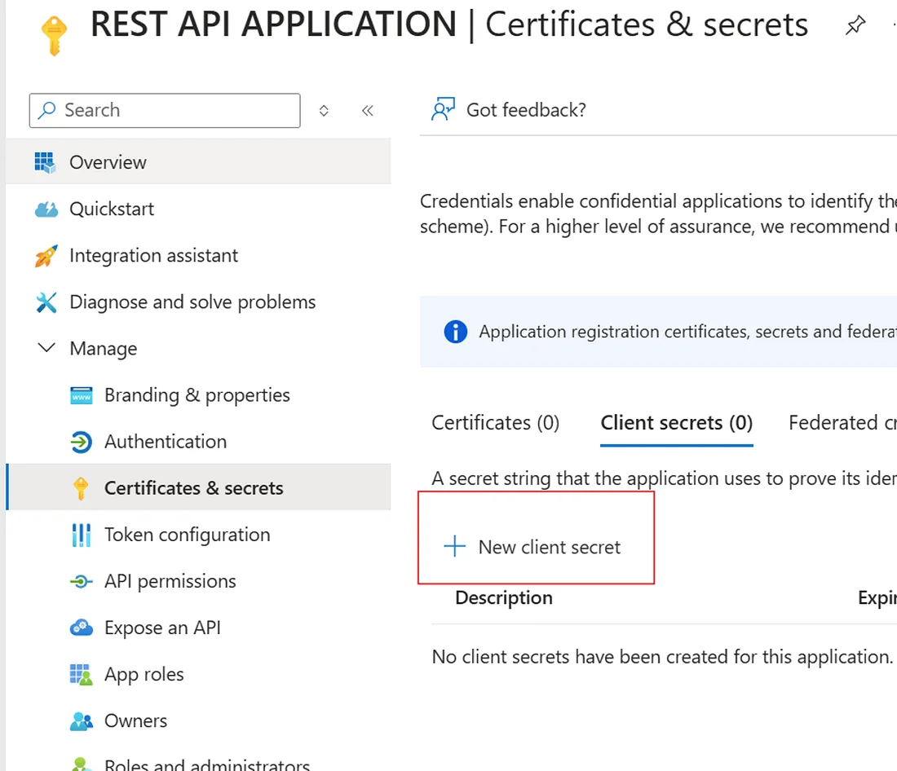Collapse the Manage section chevron
The height and width of the screenshot is (771, 897).
pyautogui.click(x=47, y=348)
